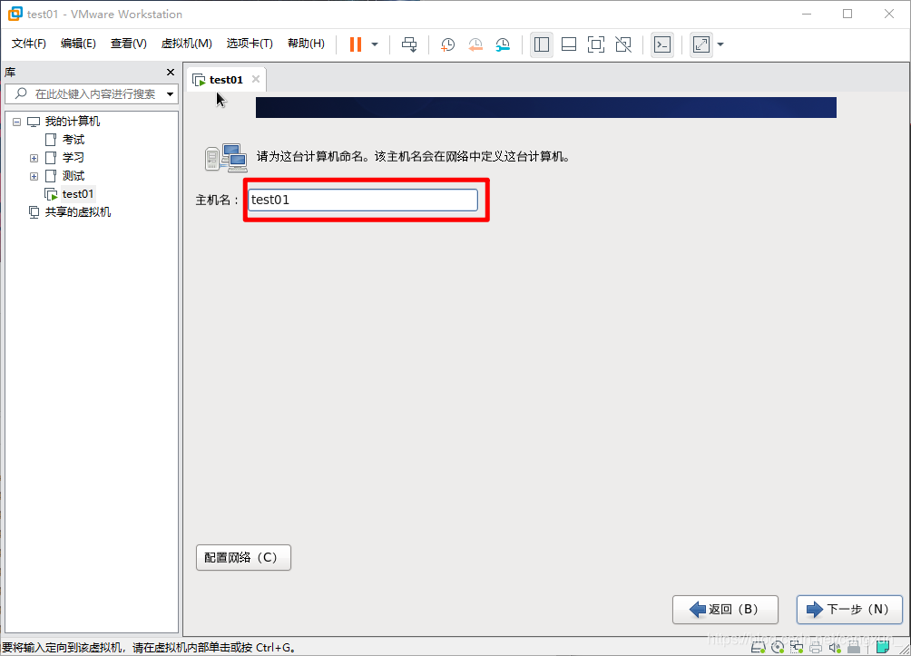Open the 虚拟机(M) menu
This screenshot has height=656, width=911.
[187, 44]
